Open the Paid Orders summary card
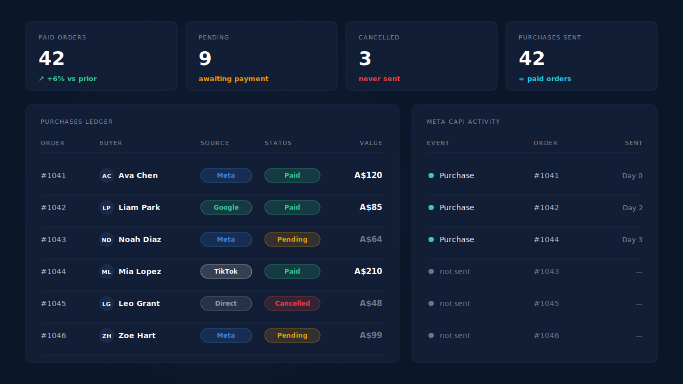The width and height of the screenshot is (683, 384). (x=101, y=56)
